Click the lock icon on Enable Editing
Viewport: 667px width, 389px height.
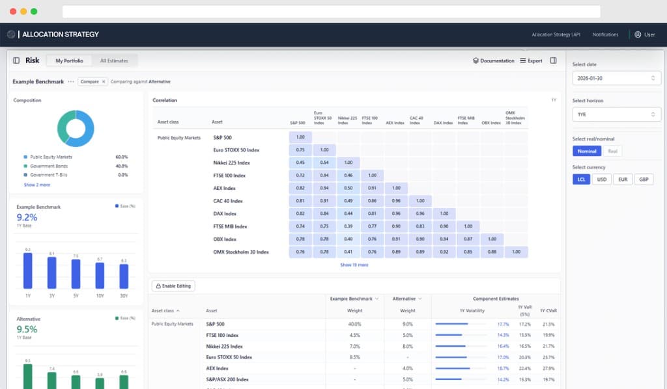point(160,286)
